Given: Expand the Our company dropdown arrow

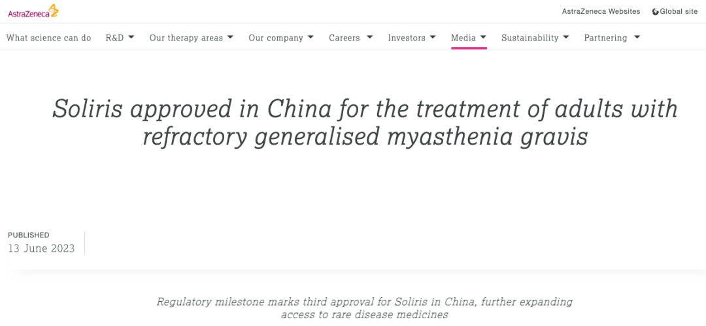Looking at the screenshot, I should point(311,37).
